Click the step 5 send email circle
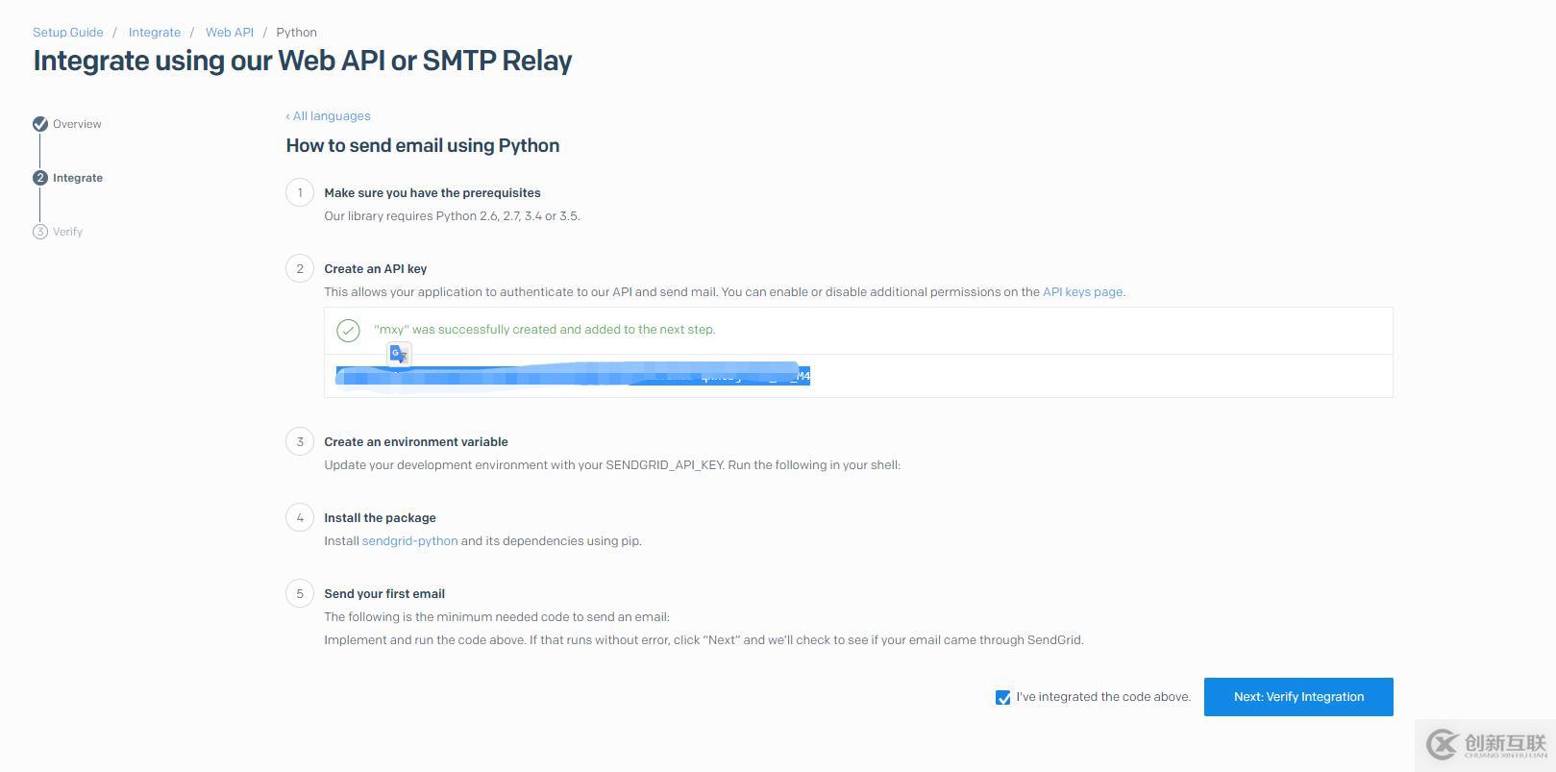Image resolution: width=1556 pixels, height=772 pixels. (x=300, y=594)
